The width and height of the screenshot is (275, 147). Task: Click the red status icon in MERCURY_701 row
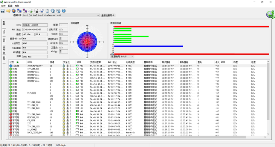point(11,117)
